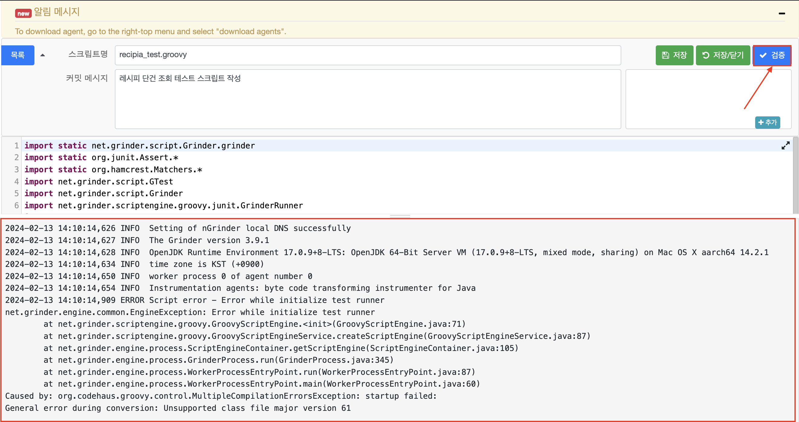
Task: Click the 알림 메시지 header title
Action: [57, 12]
